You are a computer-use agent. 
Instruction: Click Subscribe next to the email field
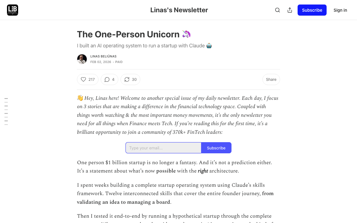216,148
